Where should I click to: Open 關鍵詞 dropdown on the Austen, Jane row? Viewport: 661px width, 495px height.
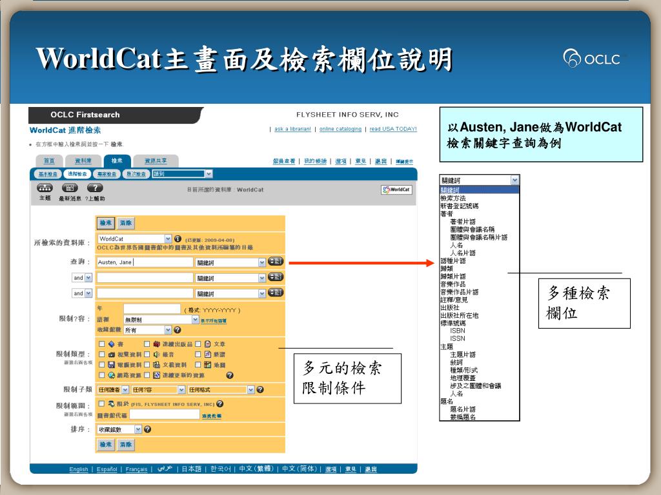(230, 263)
